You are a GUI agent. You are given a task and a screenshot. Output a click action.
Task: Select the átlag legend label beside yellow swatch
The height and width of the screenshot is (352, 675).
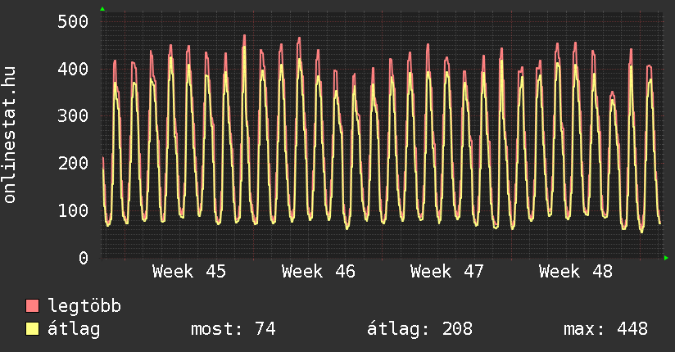pyautogui.click(x=74, y=329)
